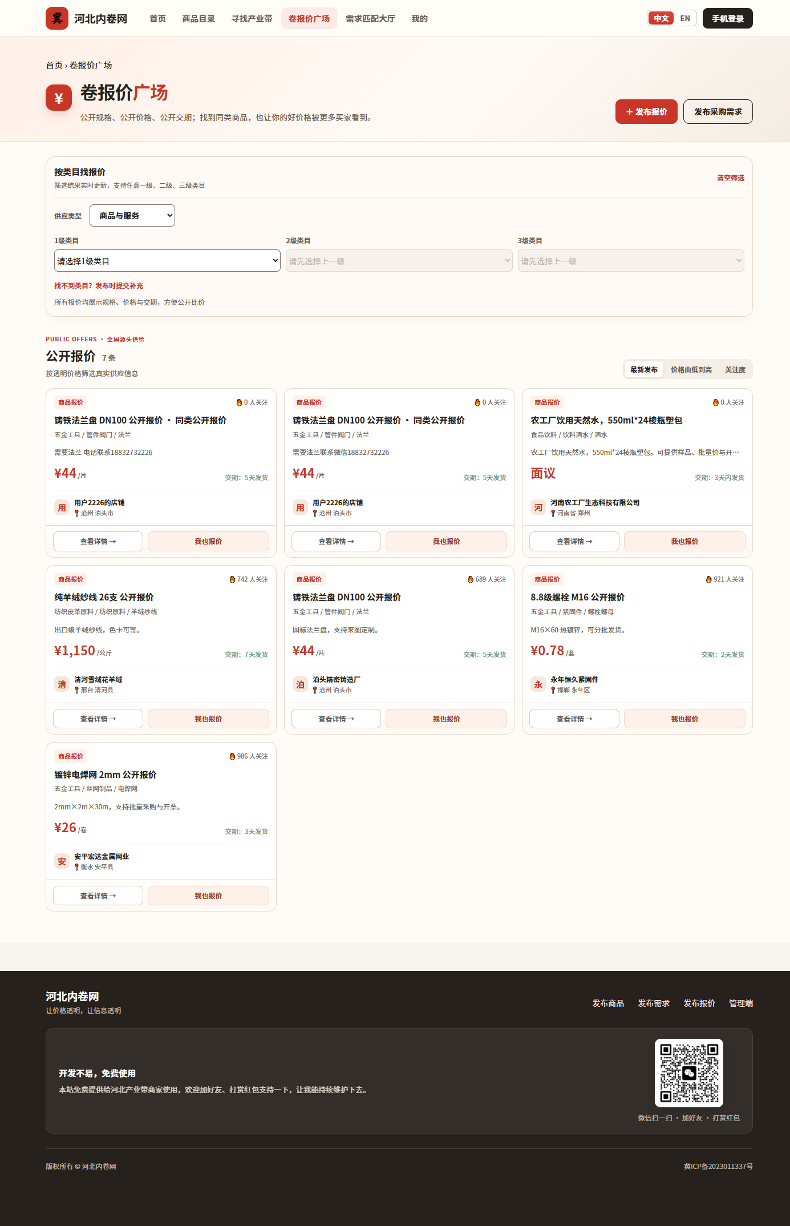Click the 清空筛选 link
790x1226 pixels.
point(731,178)
